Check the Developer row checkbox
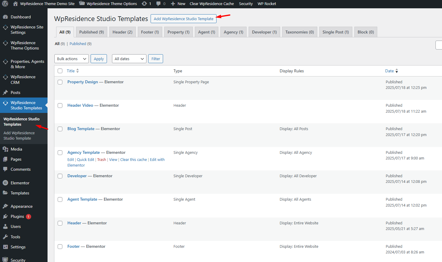The width and height of the screenshot is (442, 262). [x=60, y=176]
